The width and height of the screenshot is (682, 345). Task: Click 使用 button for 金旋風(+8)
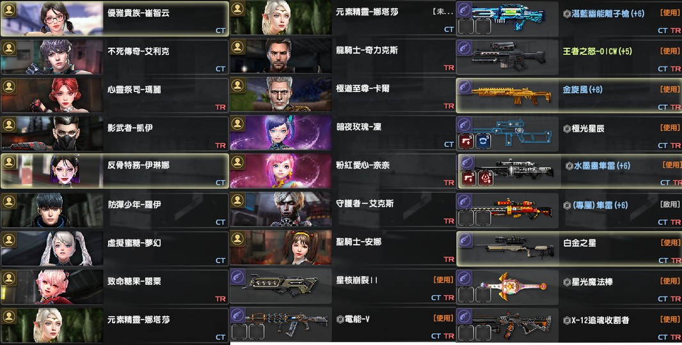click(x=669, y=89)
